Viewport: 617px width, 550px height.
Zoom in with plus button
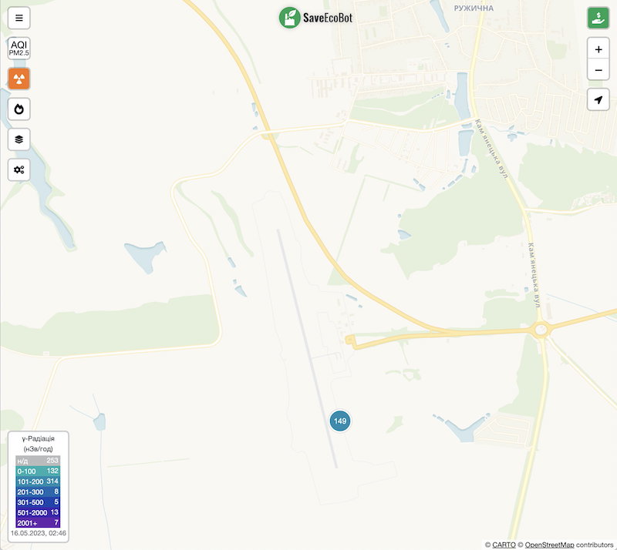point(598,49)
